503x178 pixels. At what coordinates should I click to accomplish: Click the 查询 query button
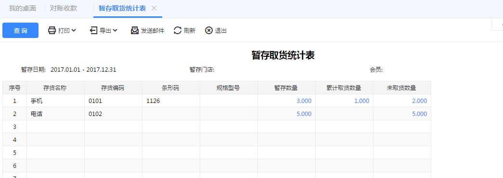tap(20, 30)
